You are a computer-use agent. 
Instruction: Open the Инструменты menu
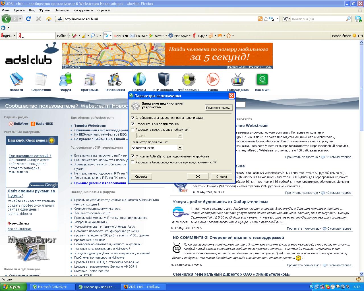click(83, 10)
